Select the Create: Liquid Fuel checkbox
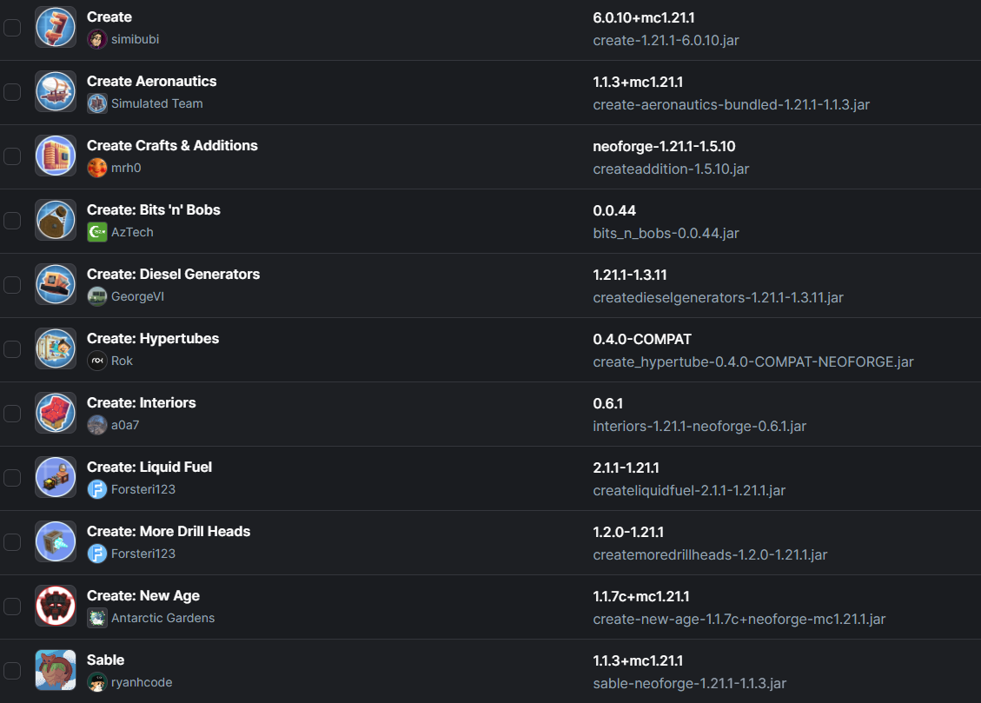This screenshot has height=703, width=981. tap(12, 478)
